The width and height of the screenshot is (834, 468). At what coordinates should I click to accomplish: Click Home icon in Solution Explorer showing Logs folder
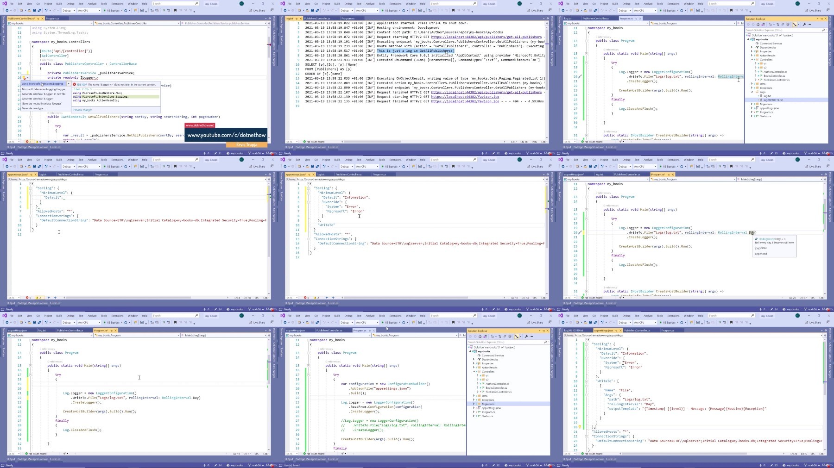(x=758, y=25)
